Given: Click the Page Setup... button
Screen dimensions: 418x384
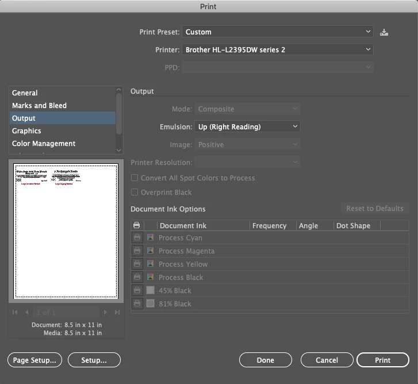Looking at the screenshot, I should point(34,360).
